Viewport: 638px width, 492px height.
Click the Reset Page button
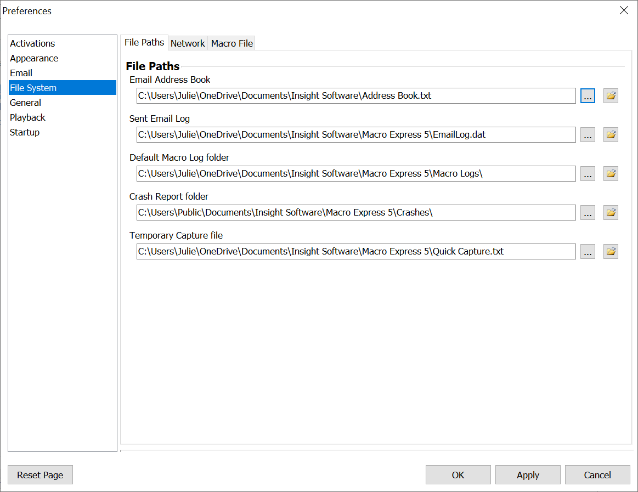(x=40, y=475)
